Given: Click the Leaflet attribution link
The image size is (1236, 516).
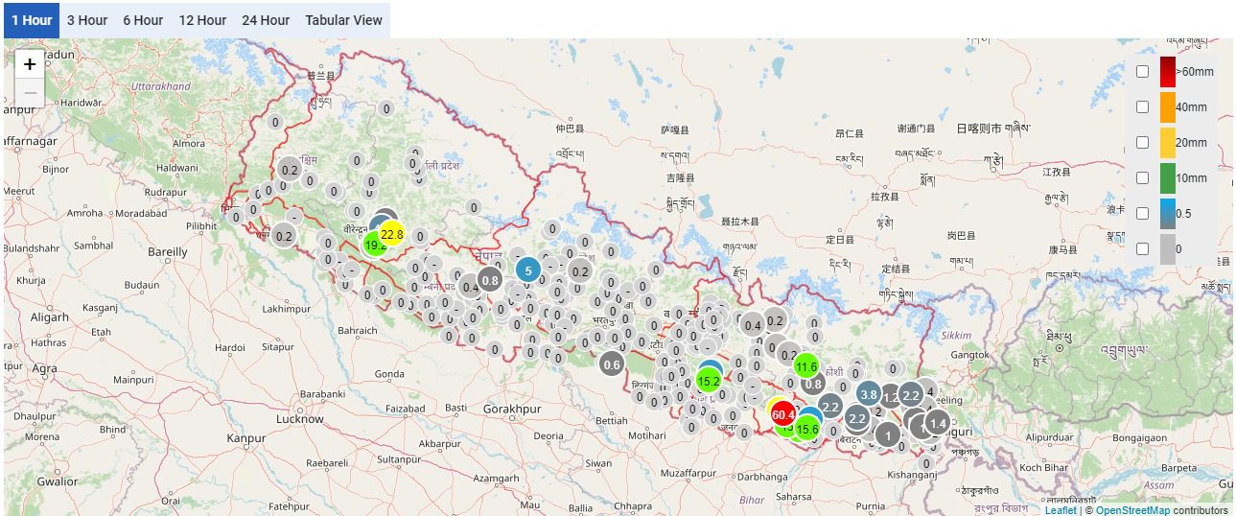Looking at the screenshot, I should tap(1061, 510).
